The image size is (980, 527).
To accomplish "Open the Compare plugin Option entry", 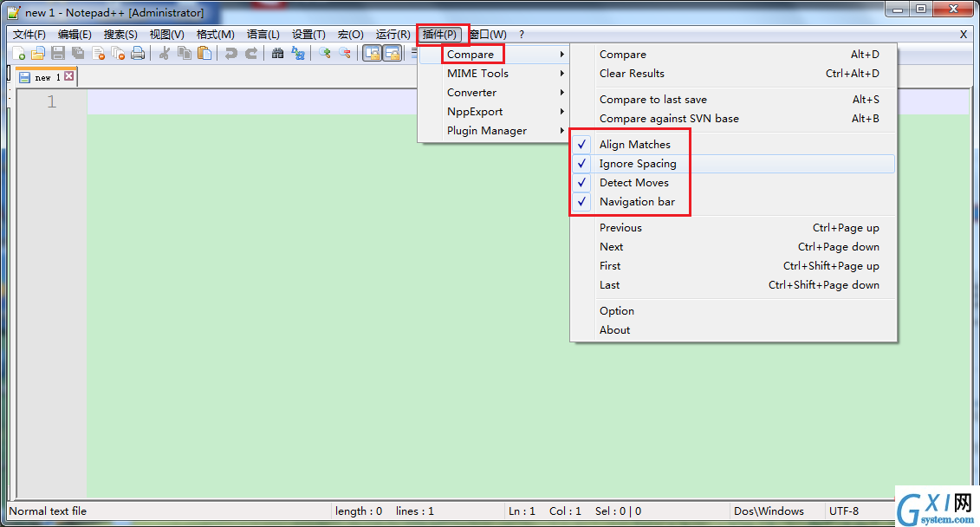I will pyautogui.click(x=734, y=310).
